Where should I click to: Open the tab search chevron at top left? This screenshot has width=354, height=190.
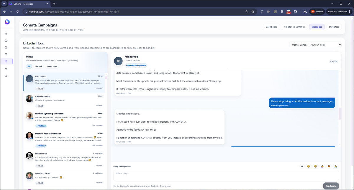pyautogui.click(x=4, y=4)
